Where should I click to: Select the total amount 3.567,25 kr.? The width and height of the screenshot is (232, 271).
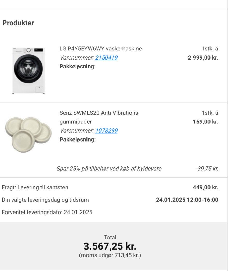pyautogui.click(x=110, y=246)
